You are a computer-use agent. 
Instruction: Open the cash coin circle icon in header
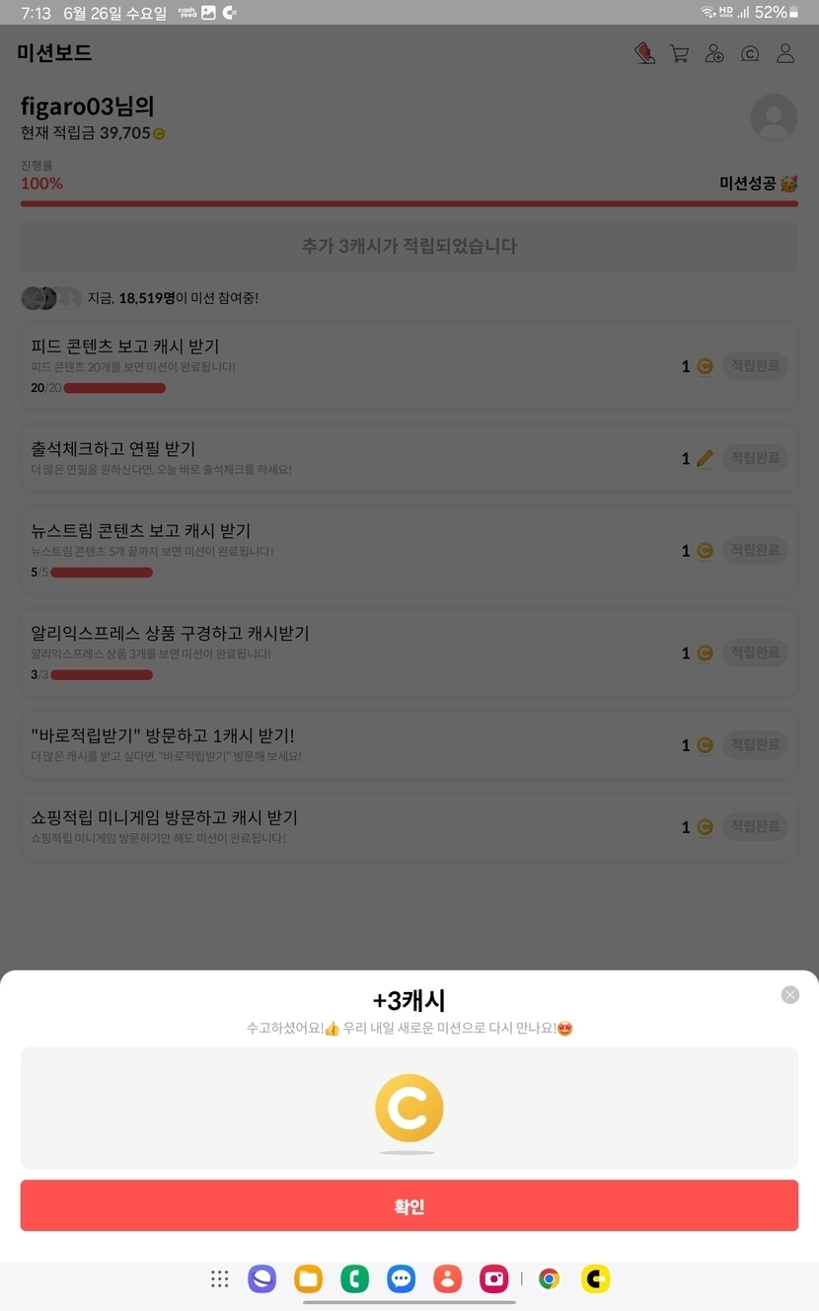tap(750, 53)
